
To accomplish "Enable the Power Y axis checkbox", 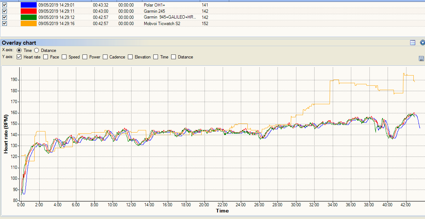I will click(85, 57).
